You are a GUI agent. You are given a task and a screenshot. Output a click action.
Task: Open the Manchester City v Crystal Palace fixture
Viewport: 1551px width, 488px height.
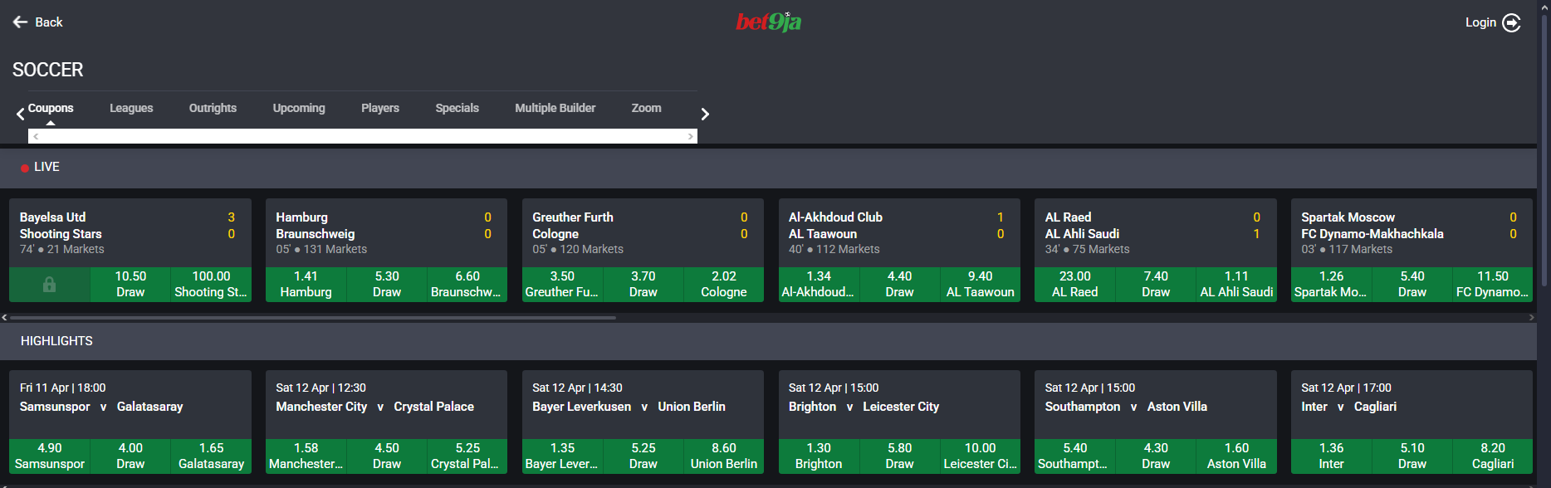pos(387,405)
